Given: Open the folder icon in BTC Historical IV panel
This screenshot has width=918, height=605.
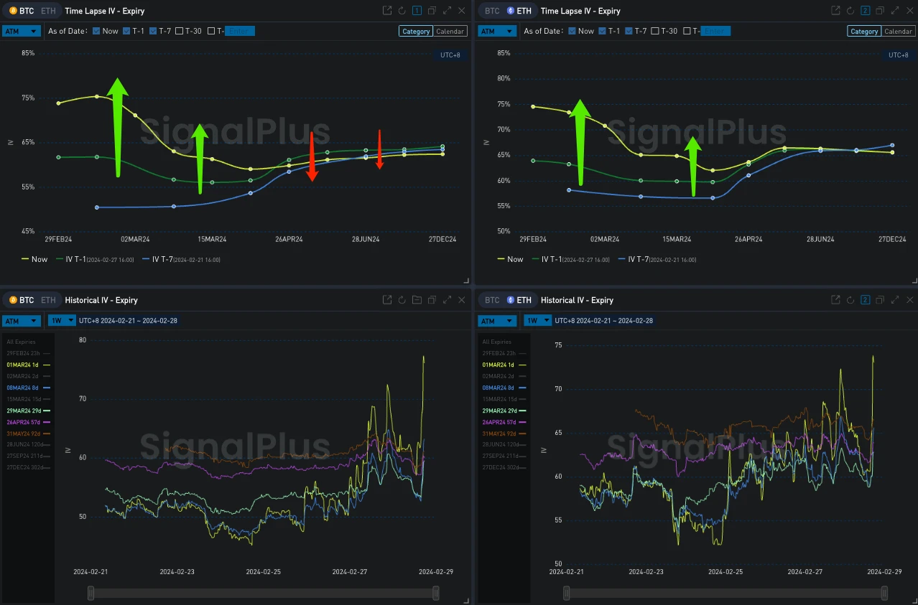Looking at the screenshot, I should point(417,300).
